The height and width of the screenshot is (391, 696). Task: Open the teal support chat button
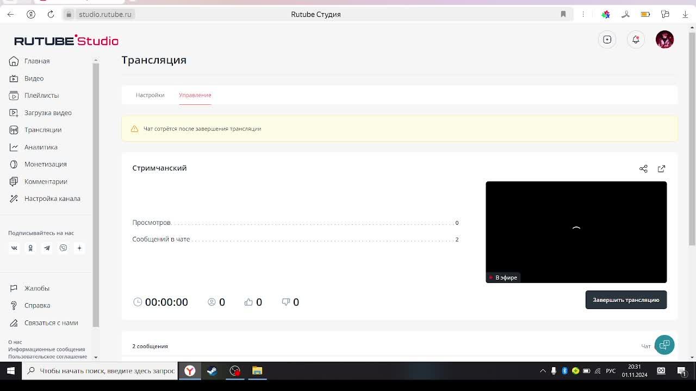pyautogui.click(x=664, y=345)
